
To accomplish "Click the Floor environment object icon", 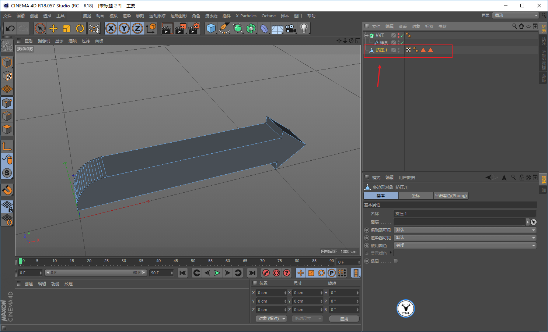I will [x=278, y=28].
